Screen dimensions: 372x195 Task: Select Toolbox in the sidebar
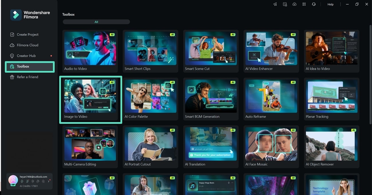tap(30, 67)
